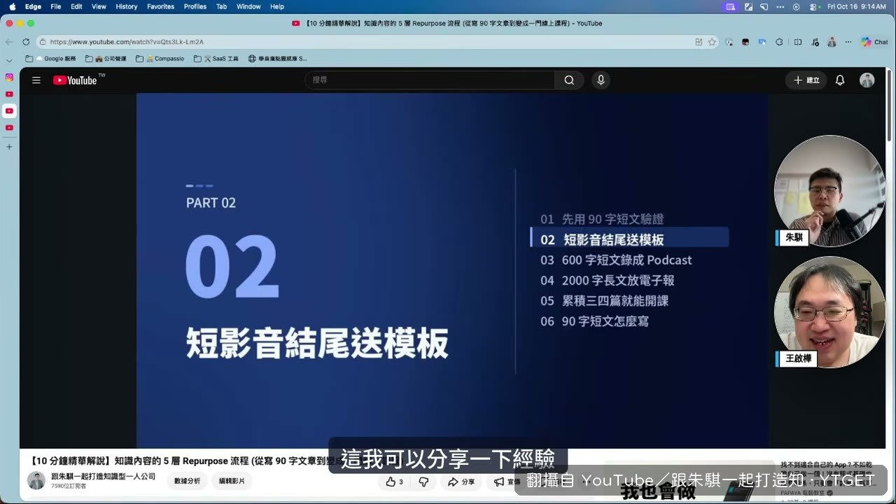Toggle Edge split screen view icon

798,42
